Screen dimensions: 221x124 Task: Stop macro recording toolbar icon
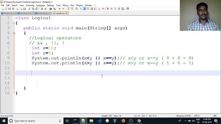(112, 9)
